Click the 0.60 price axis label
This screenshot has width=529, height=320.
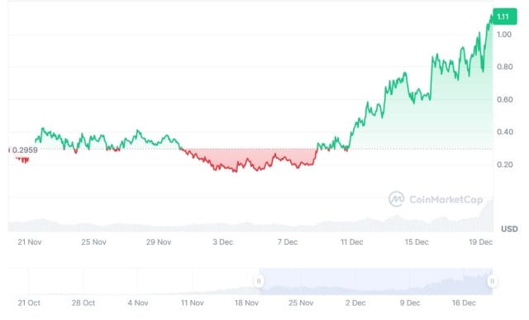click(505, 99)
